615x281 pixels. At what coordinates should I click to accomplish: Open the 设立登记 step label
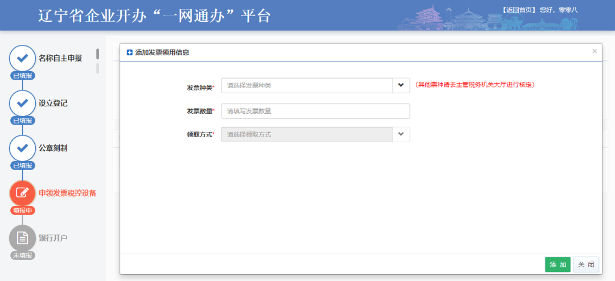point(53,104)
